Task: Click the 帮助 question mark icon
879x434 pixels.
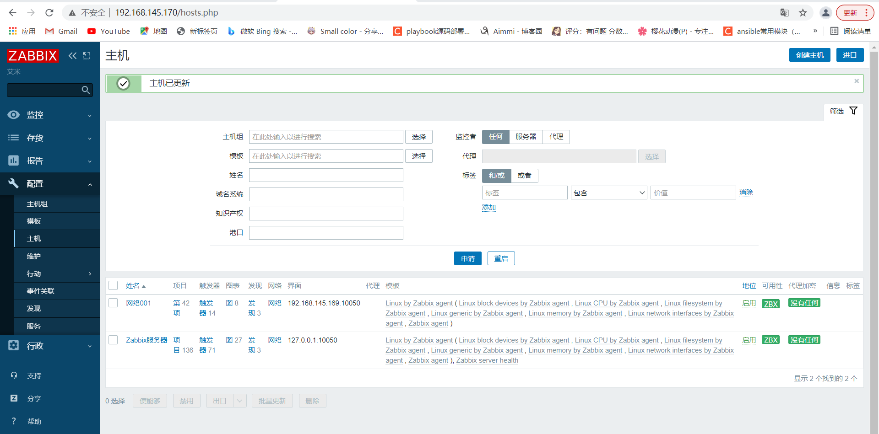Action: tap(14, 421)
